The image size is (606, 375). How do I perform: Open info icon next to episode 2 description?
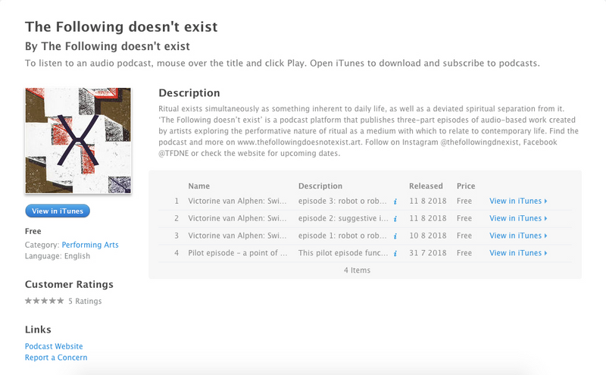point(395,219)
